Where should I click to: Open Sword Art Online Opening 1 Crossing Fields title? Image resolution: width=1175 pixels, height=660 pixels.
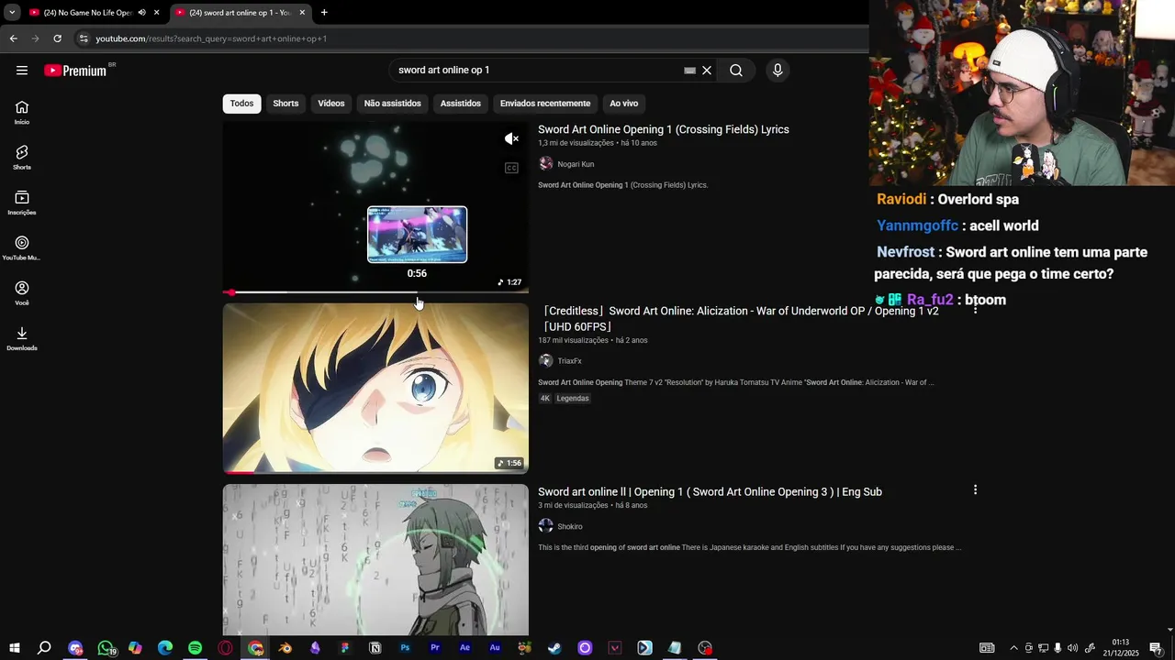664,129
